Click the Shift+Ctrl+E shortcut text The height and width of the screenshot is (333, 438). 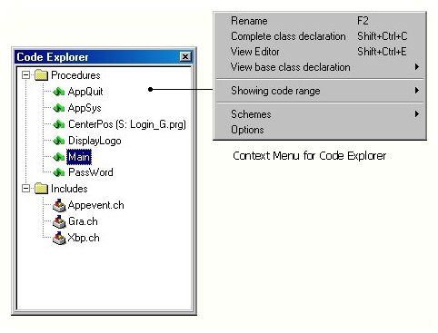382,52
